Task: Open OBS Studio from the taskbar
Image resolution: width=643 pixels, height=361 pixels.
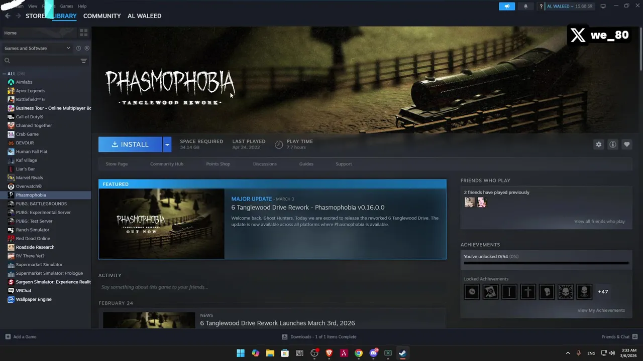Action: [x=314, y=353]
